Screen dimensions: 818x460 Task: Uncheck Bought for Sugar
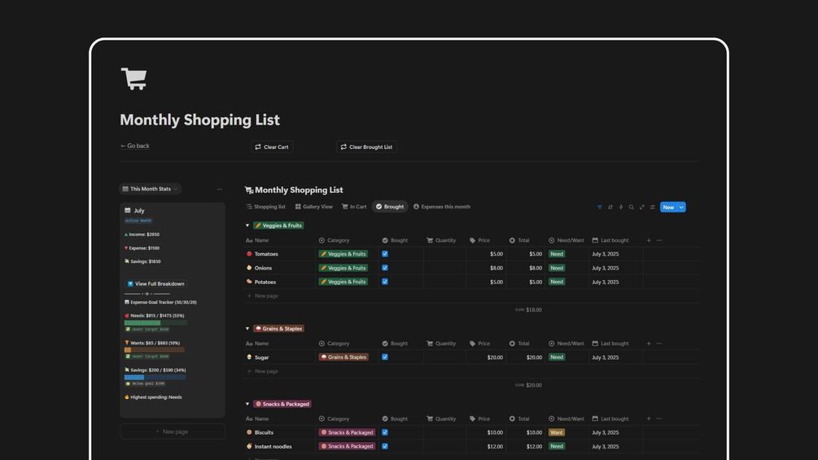[x=385, y=357]
